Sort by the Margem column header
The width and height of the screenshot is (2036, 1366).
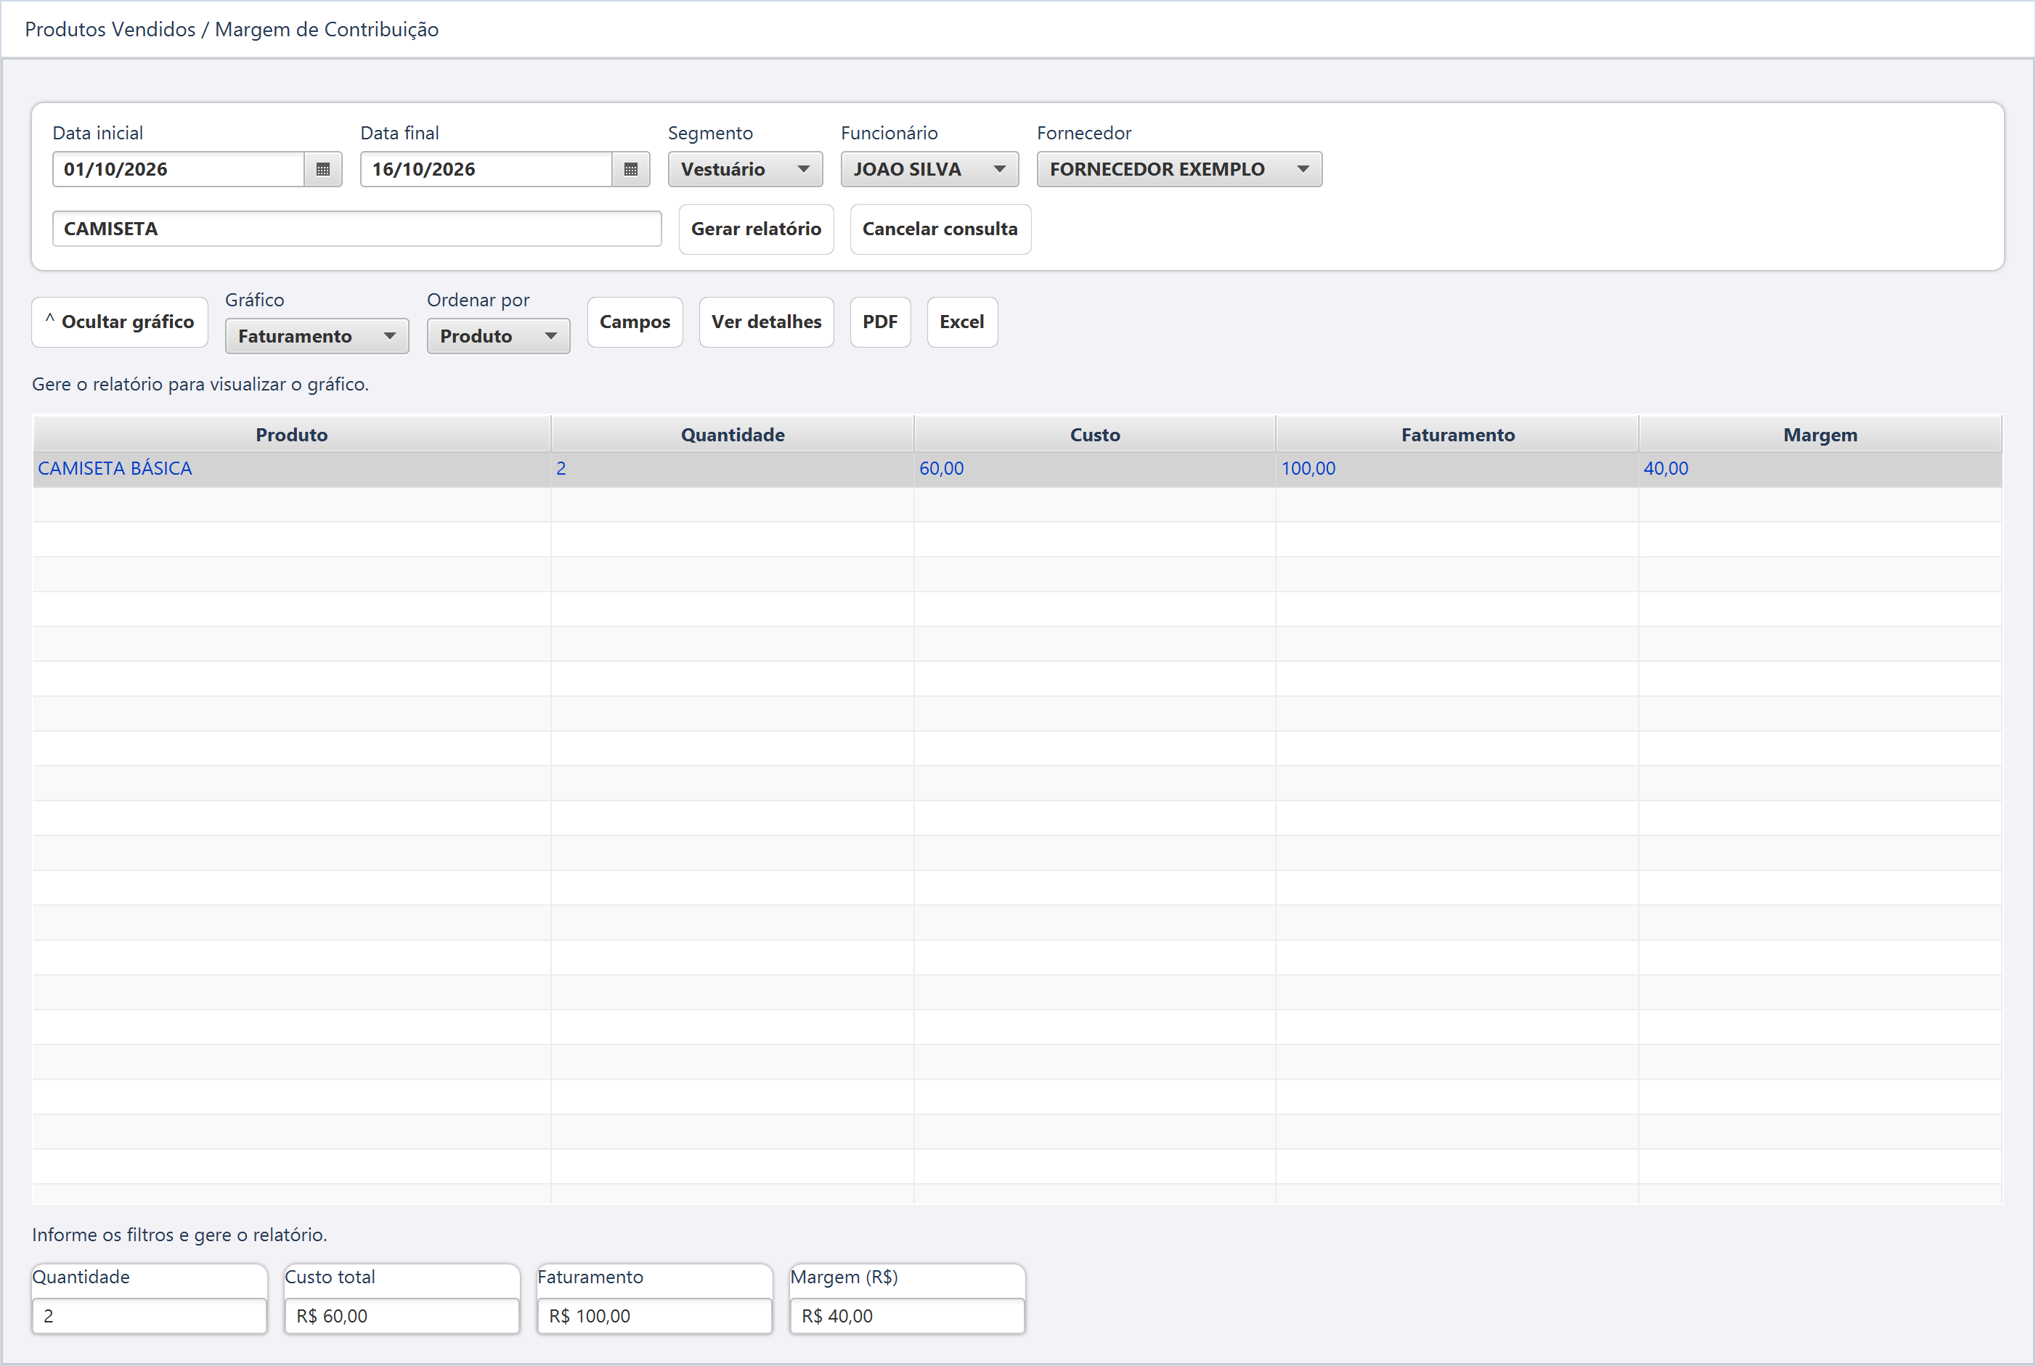click(x=1821, y=435)
